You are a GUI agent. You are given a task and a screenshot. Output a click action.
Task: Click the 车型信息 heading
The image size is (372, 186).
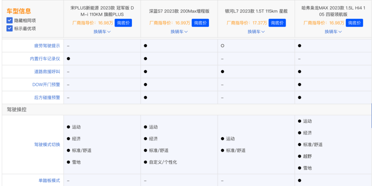[19, 11]
